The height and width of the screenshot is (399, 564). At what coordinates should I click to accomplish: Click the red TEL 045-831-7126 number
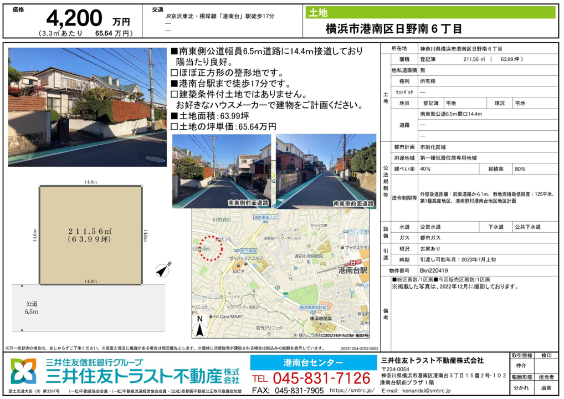pos(311,378)
